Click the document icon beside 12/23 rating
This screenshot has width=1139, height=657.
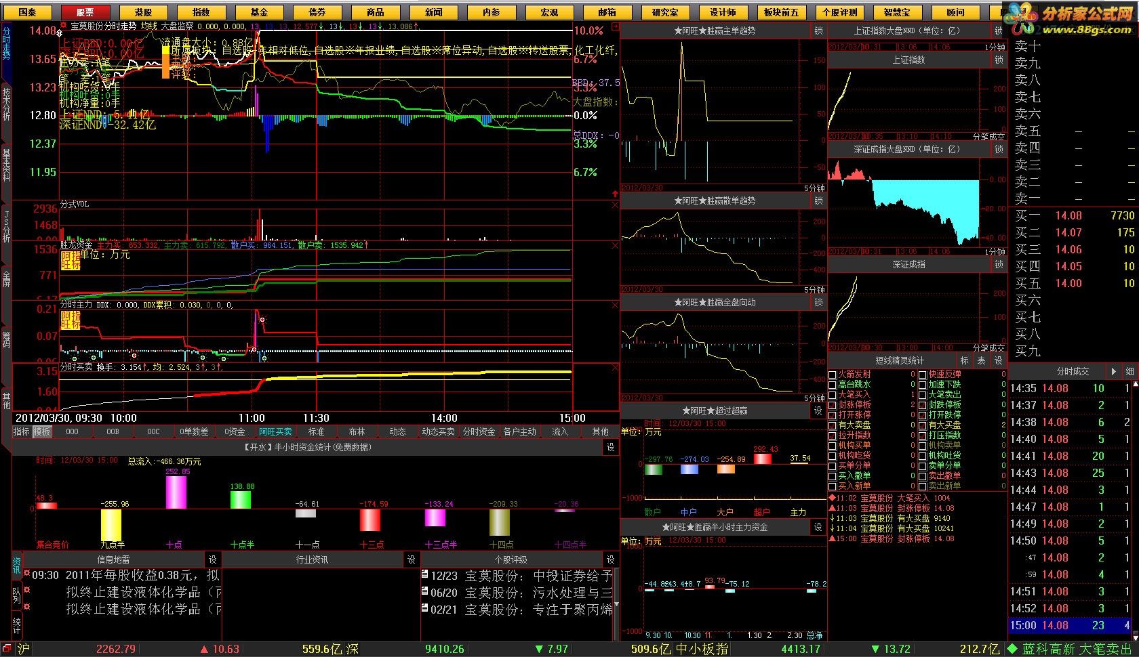(x=424, y=574)
